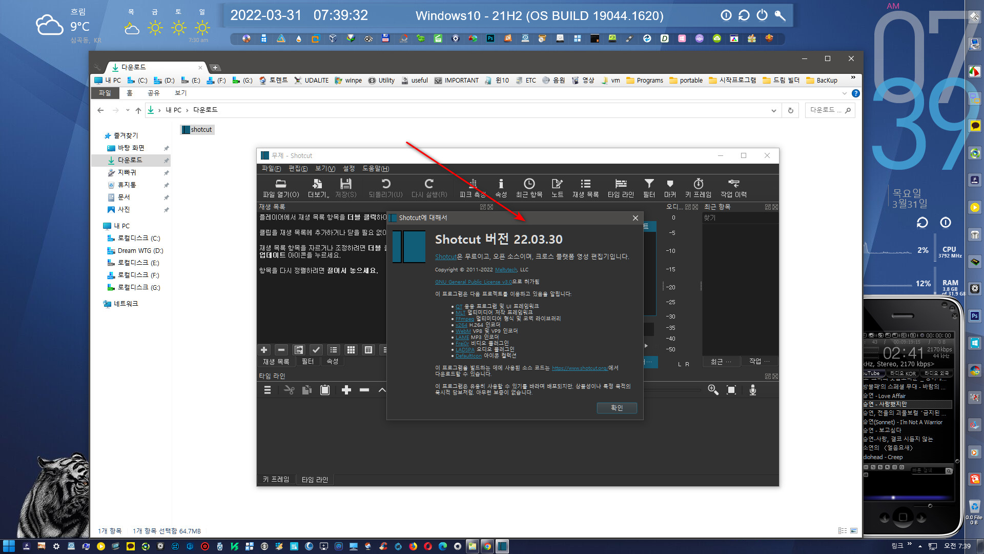Click the Explorer refresh icon beside the address bar

(791, 110)
